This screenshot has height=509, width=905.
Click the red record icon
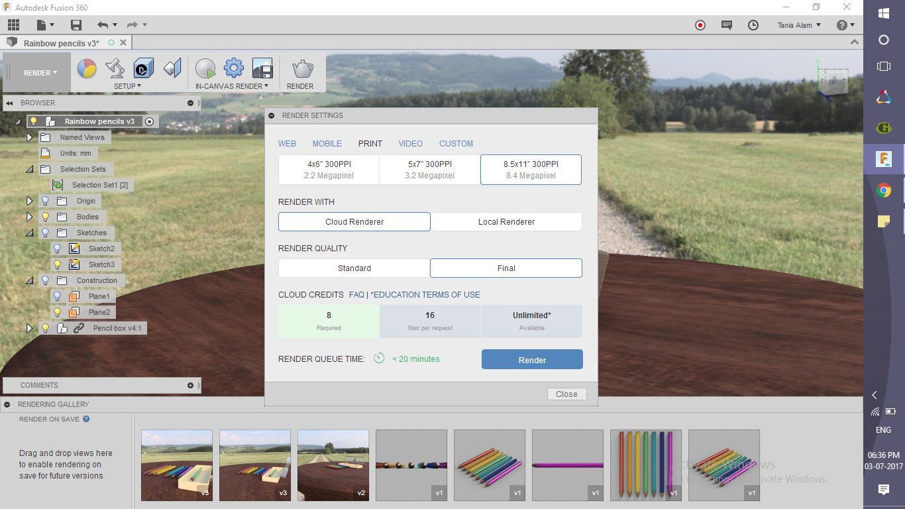pos(700,25)
